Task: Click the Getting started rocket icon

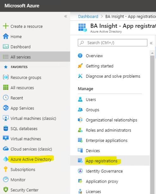Action: pos(80,66)
